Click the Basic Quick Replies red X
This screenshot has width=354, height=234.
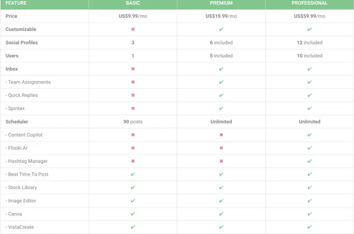pyautogui.click(x=133, y=95)
